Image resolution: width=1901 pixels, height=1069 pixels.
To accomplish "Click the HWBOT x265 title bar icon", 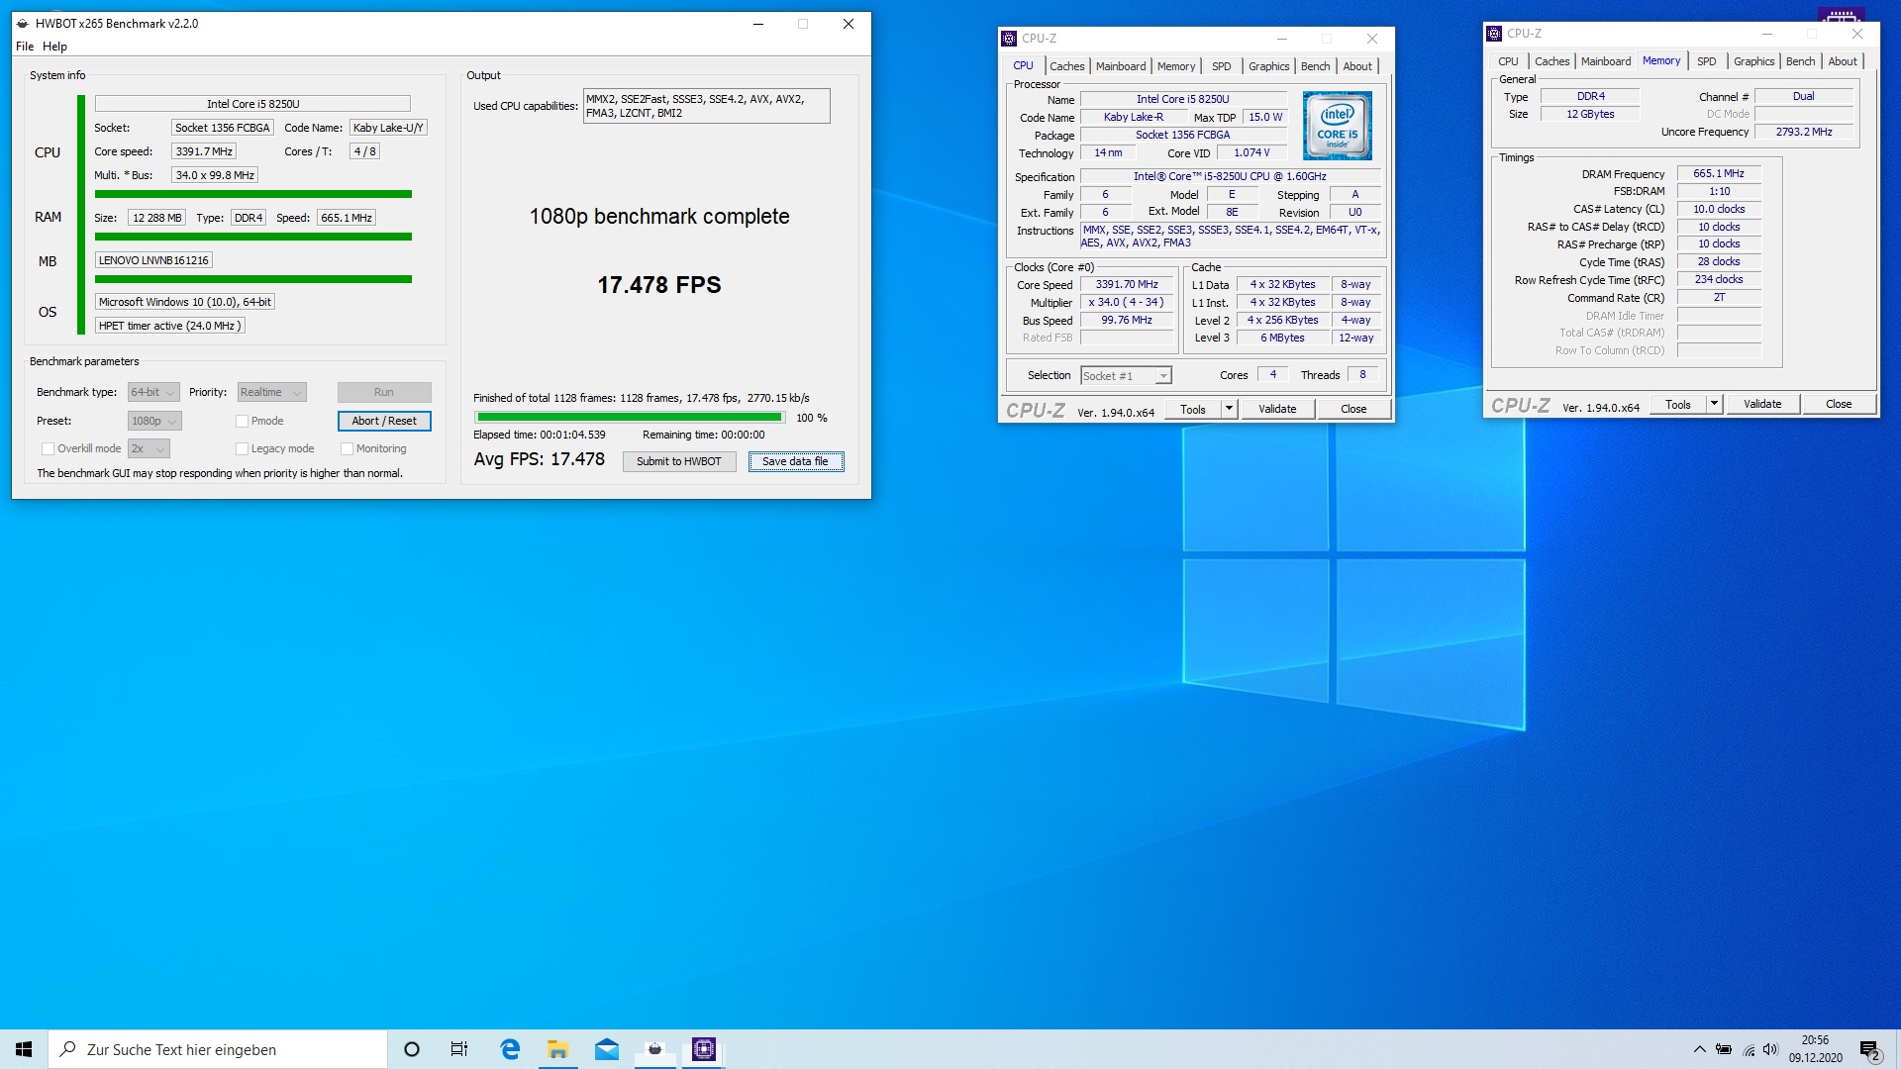I will [23, 24].
